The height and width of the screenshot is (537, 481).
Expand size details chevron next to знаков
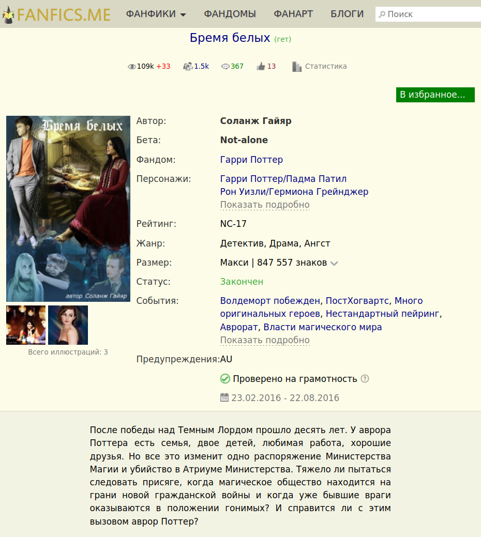[334, 263]
